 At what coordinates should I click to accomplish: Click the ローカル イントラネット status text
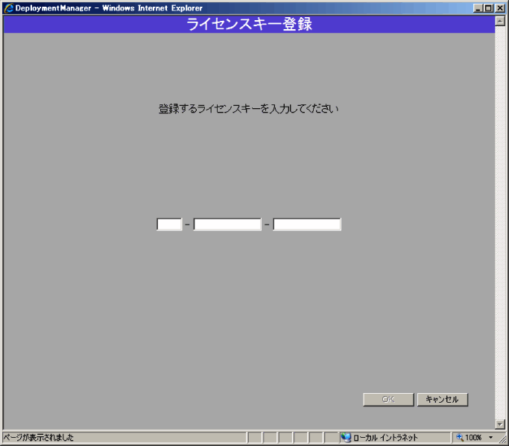[385, 438]
